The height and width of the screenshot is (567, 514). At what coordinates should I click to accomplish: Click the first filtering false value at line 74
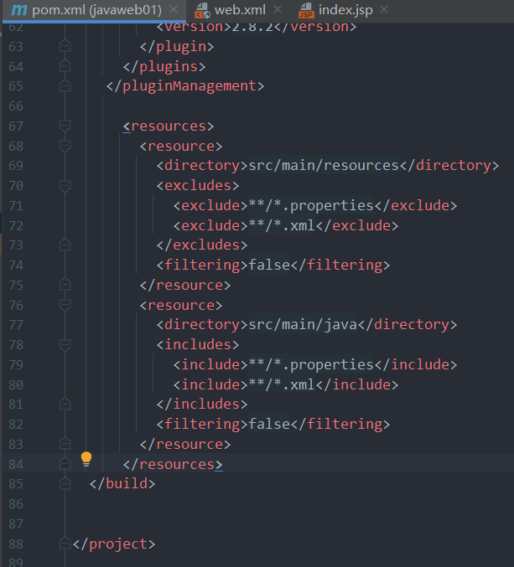pyautogui.click(x=269, y=265)
